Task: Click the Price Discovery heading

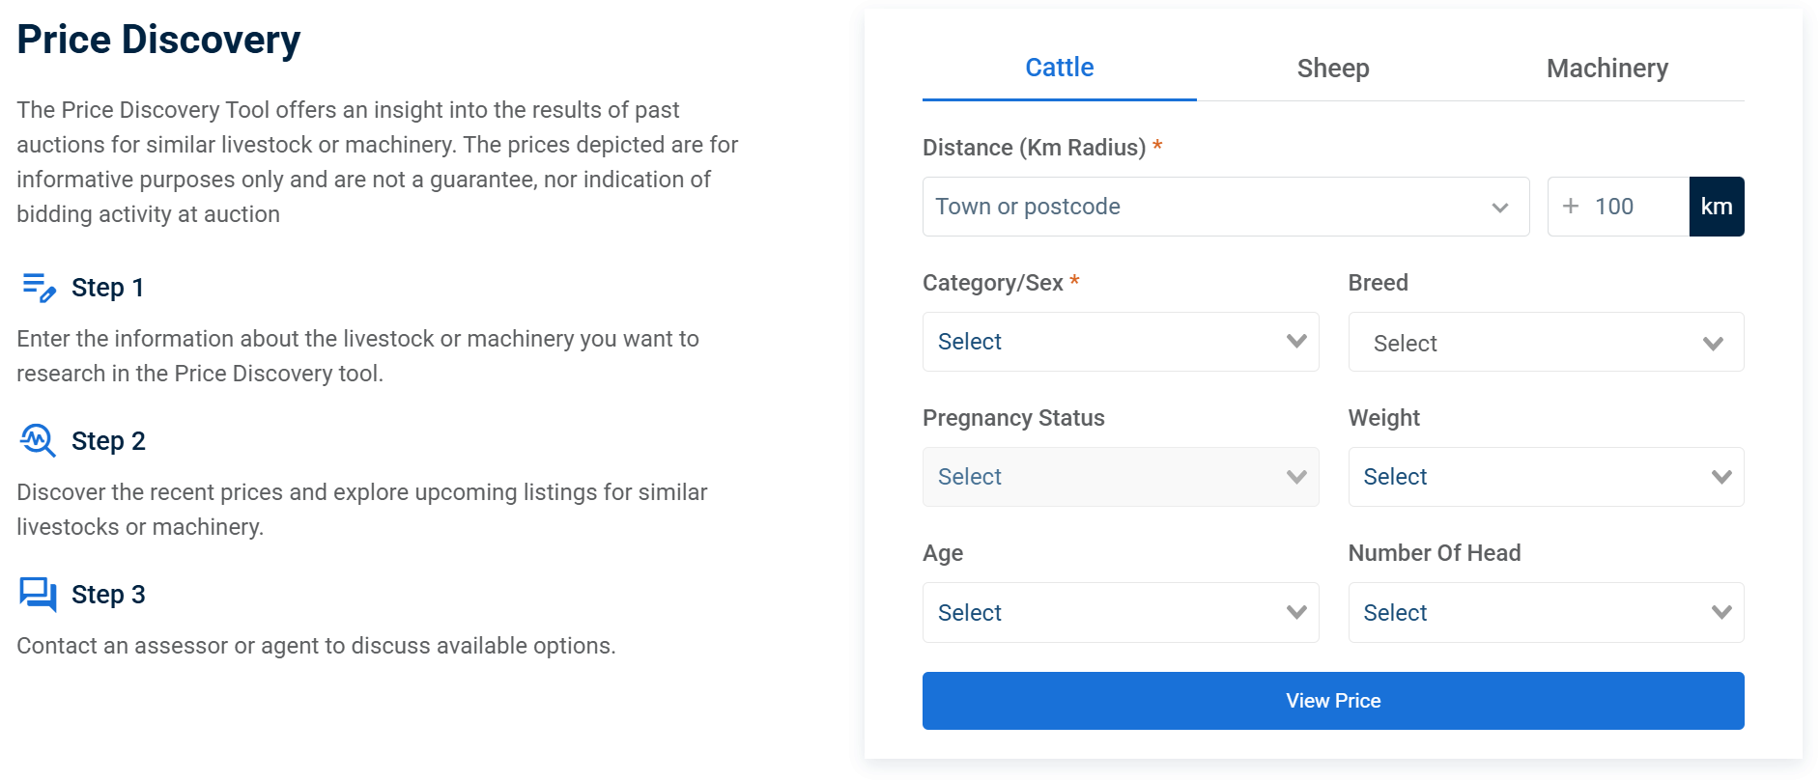Action: point(158,40)
